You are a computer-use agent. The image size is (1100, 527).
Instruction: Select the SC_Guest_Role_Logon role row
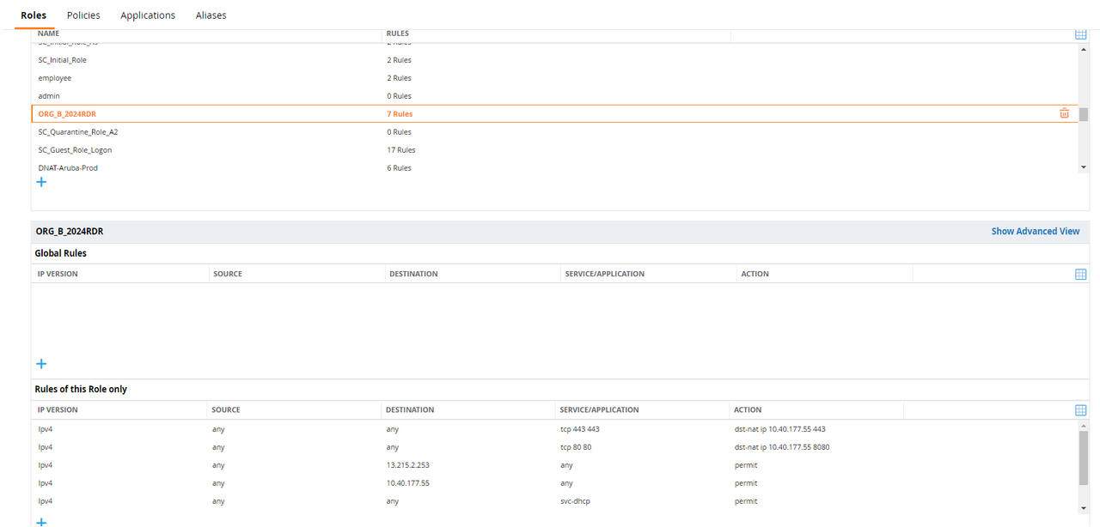pos(75,150)
